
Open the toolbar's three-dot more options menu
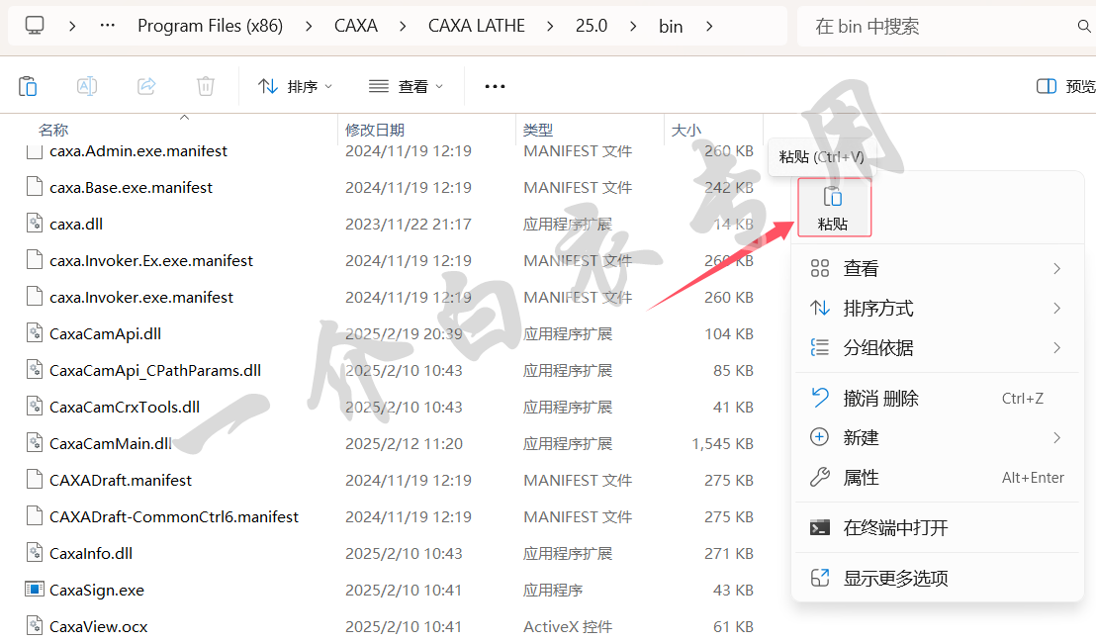pos(495,86)
